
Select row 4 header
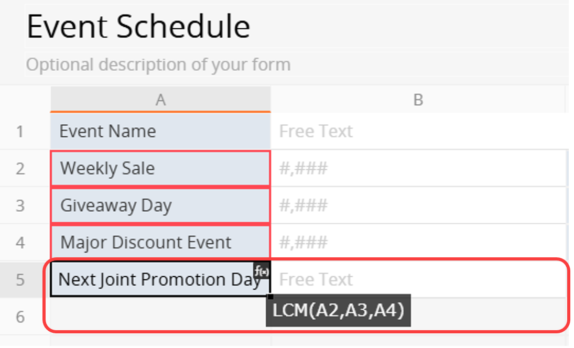pos(20,243)
